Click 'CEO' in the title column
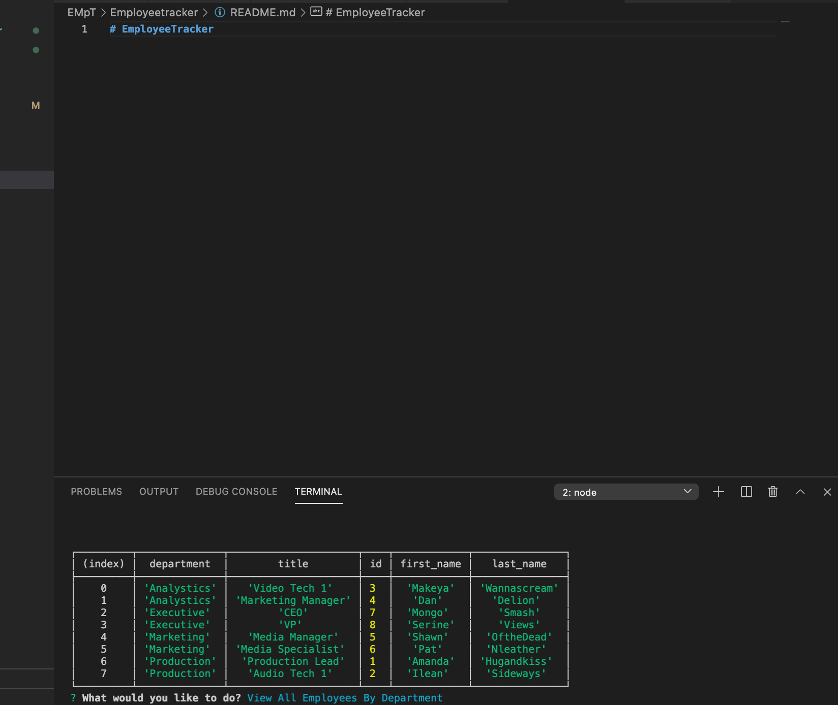 (x=293, y=613)
